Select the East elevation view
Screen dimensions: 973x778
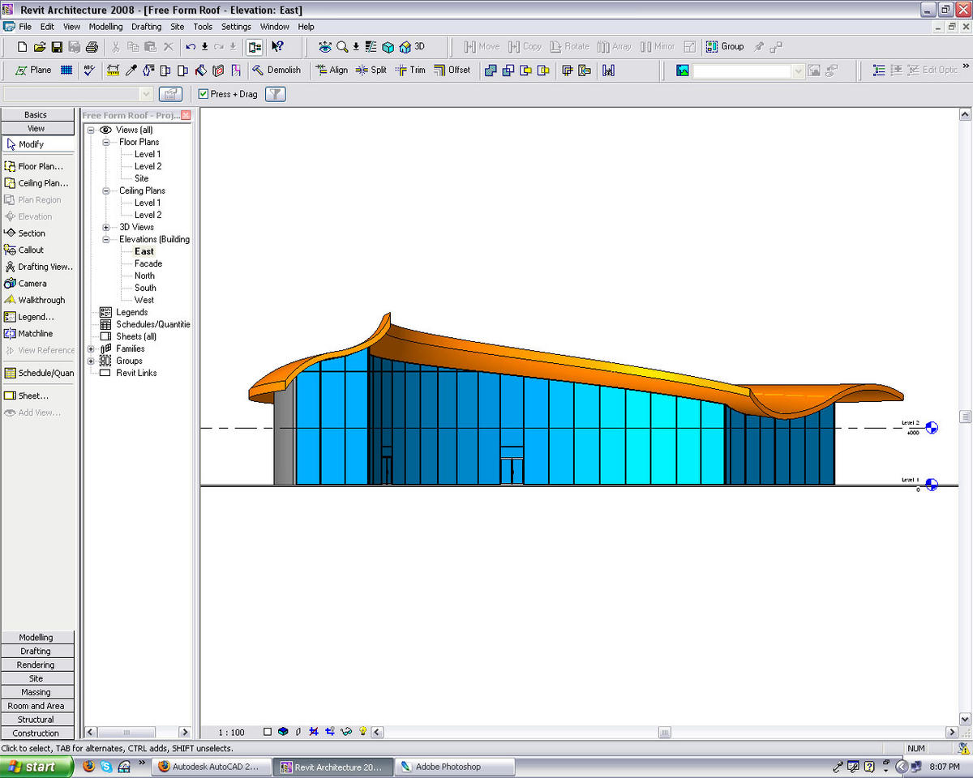144,251
